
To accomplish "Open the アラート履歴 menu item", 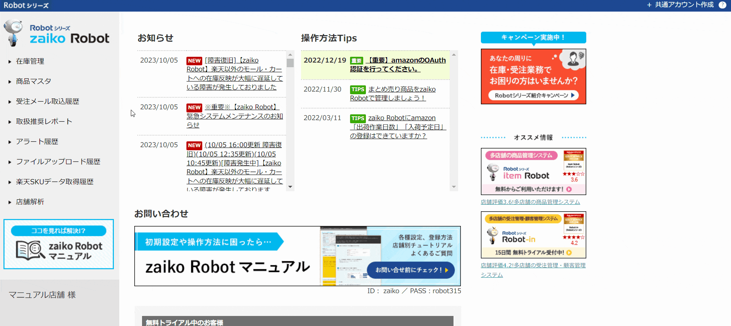I will point(37,142).
